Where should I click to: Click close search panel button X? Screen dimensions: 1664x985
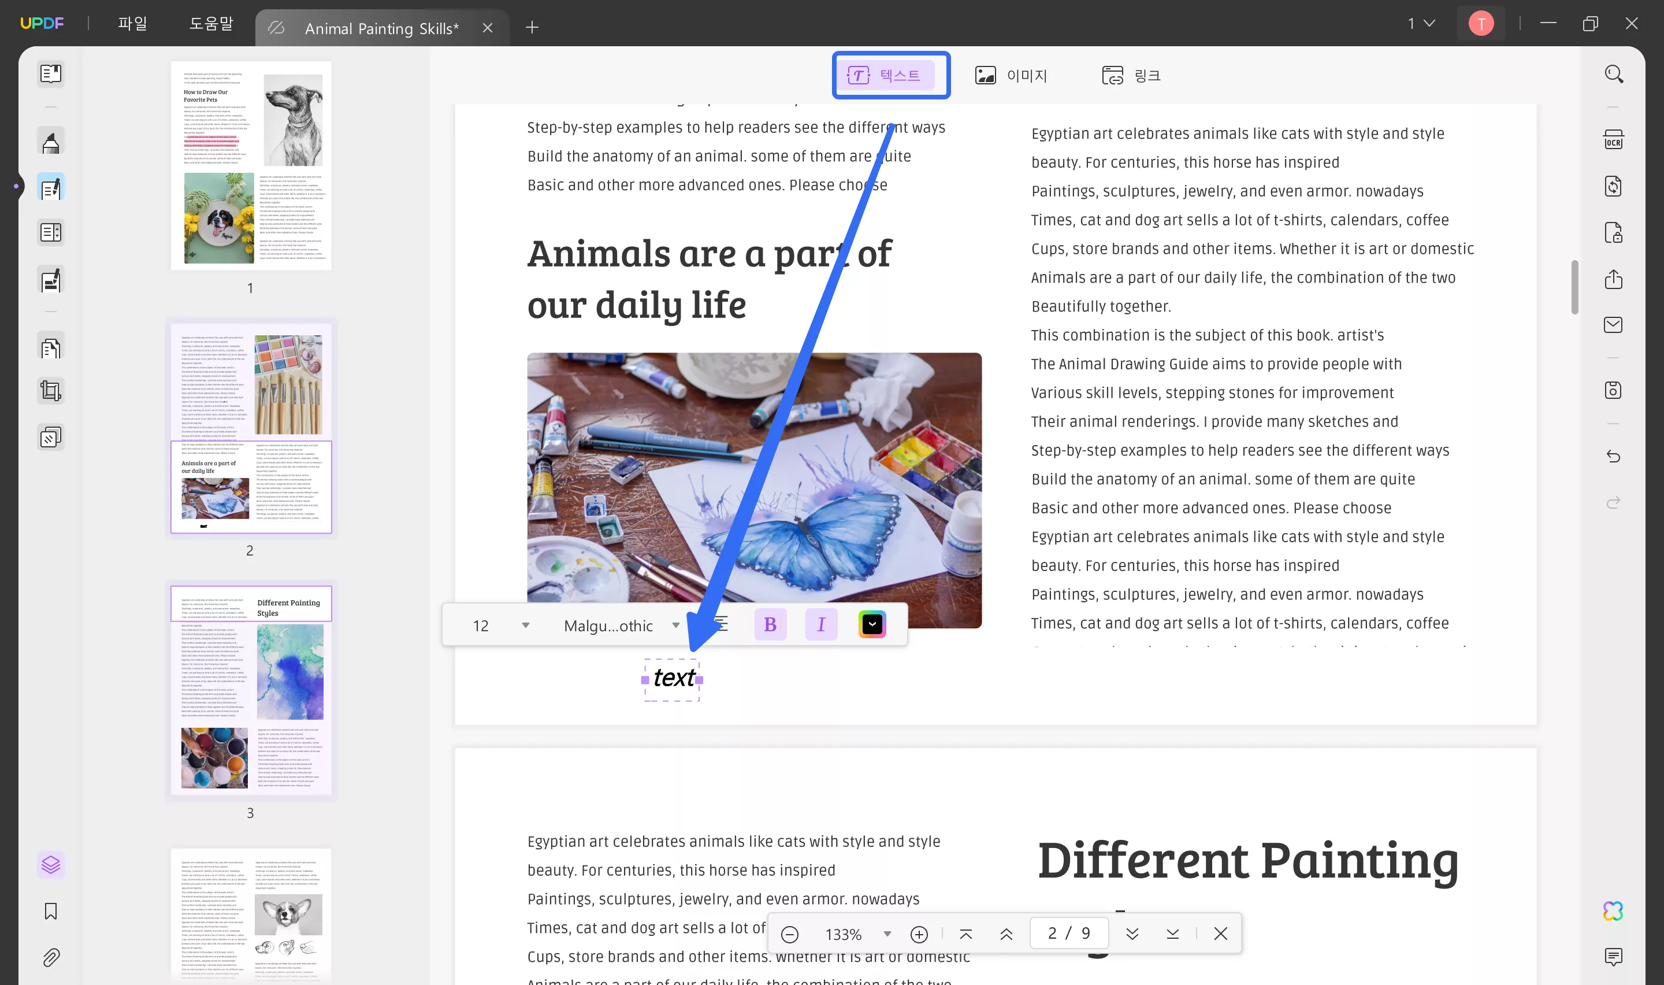pos(1220,934)
